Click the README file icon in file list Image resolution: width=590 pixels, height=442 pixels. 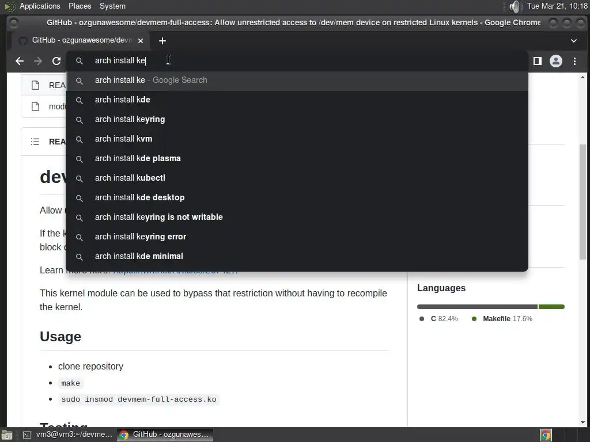(35, 85)
